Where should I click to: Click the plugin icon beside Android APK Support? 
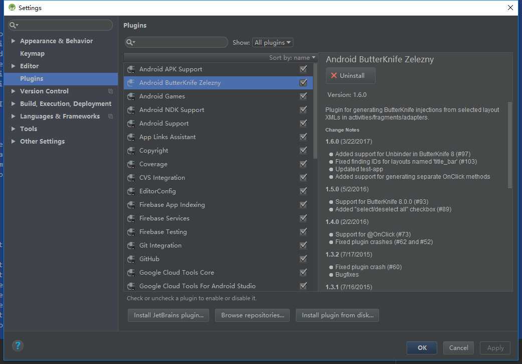tap(131, 69)
